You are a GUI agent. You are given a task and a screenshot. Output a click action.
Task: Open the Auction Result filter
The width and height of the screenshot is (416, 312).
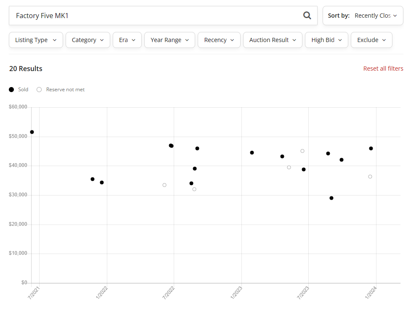click(273, 40)
